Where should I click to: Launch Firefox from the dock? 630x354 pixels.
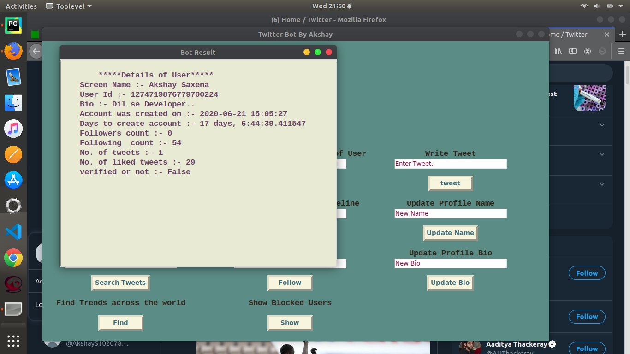coord(13,51)
